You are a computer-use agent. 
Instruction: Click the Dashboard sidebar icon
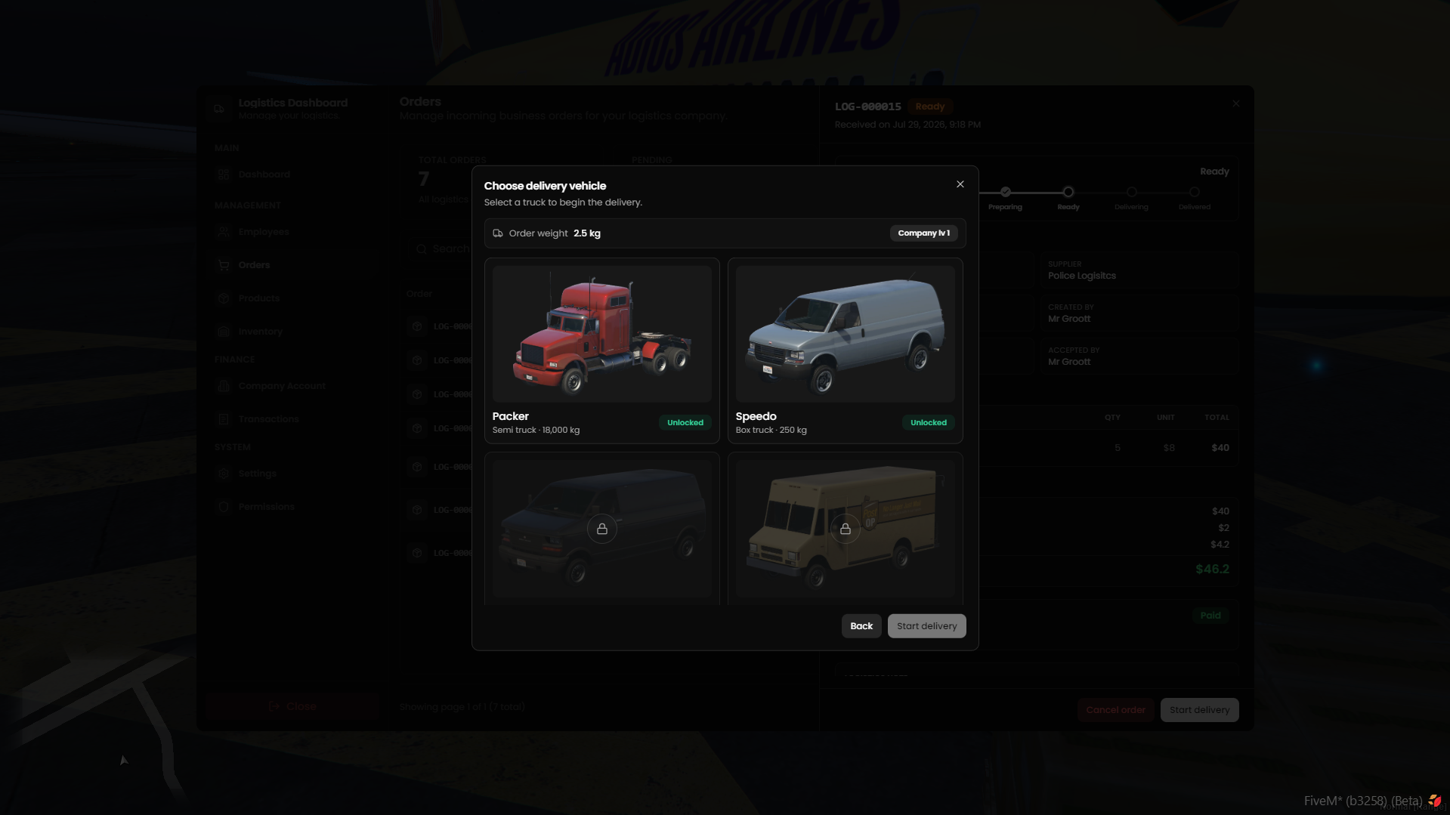(x=224, y=174)
